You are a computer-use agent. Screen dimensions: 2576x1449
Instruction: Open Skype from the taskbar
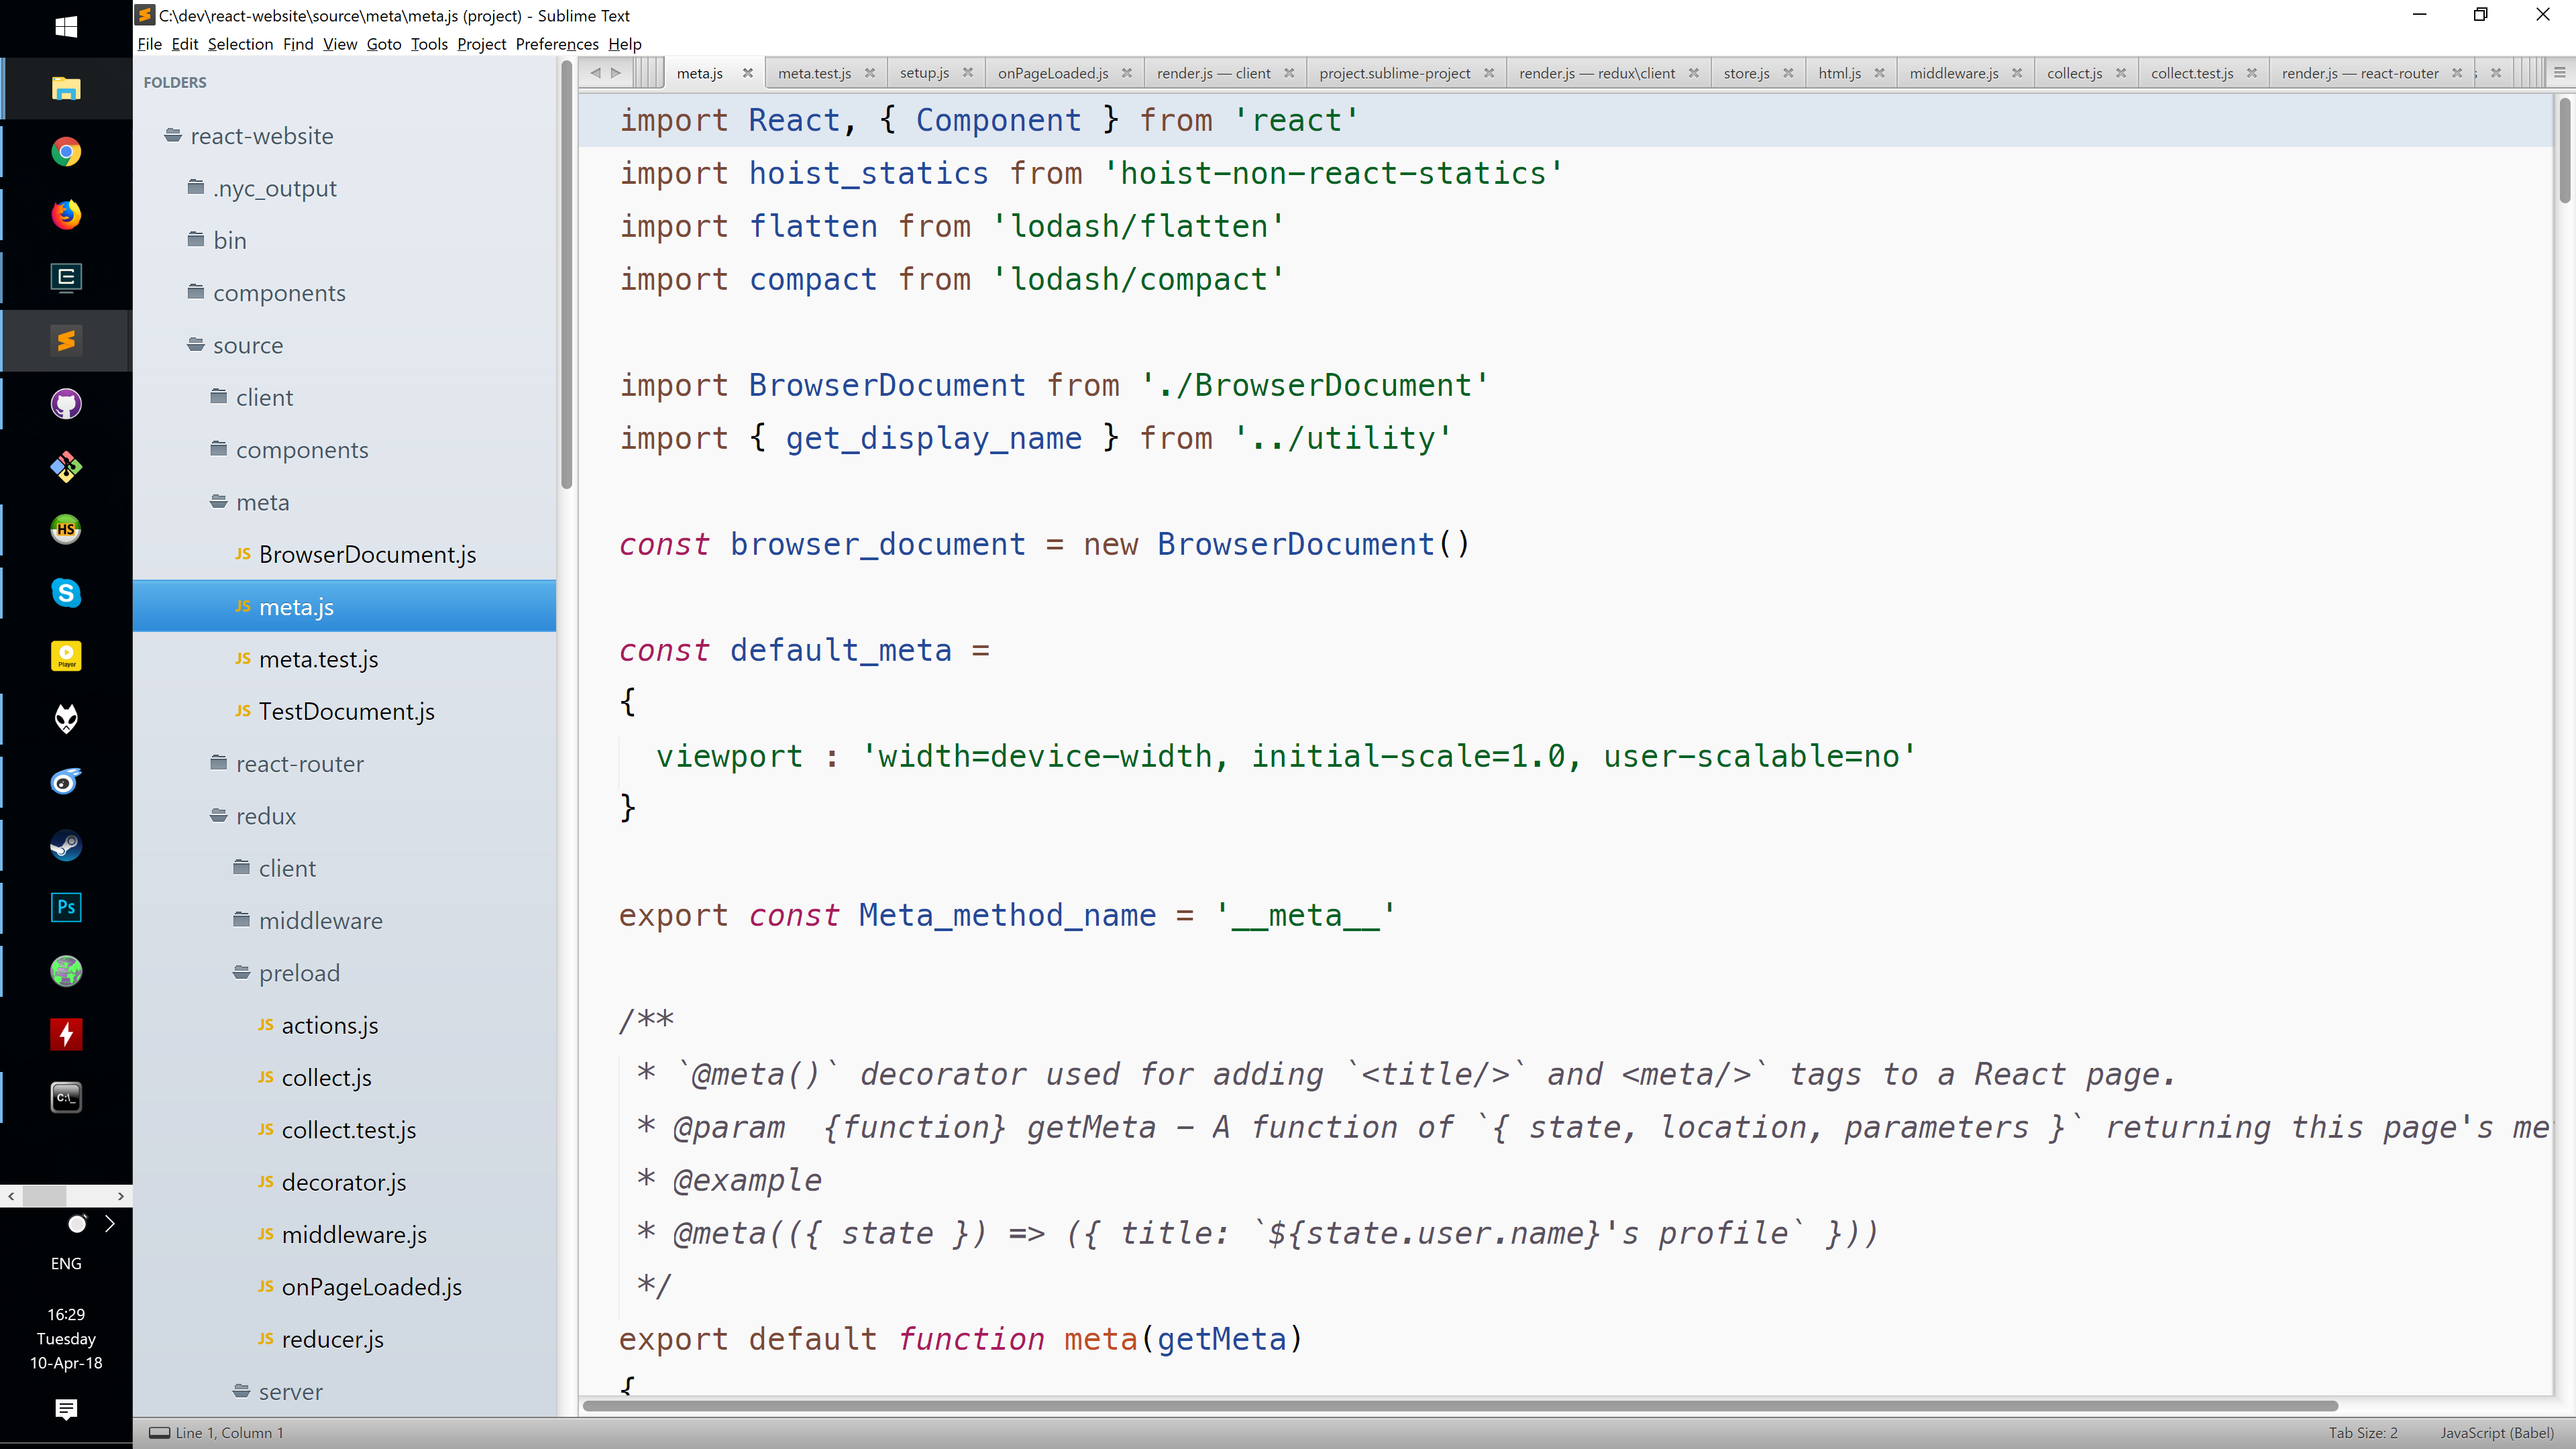click(x=65, y=592)
